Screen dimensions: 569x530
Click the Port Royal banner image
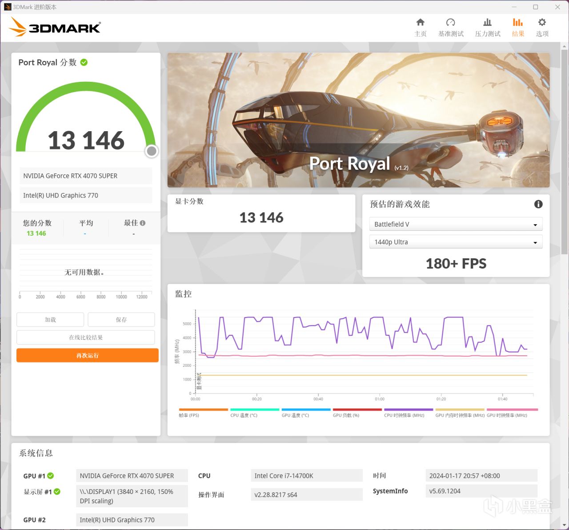pos(358,120)
